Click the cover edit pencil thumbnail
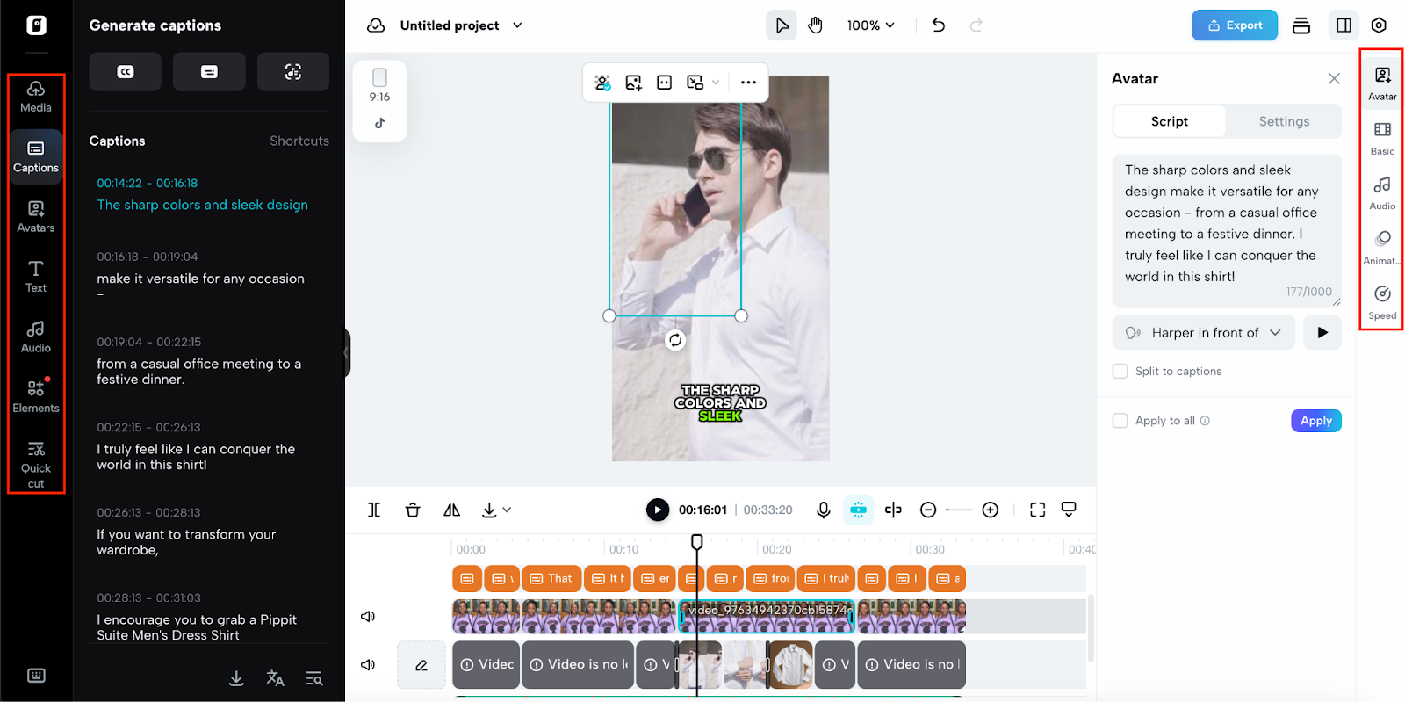The width and height of the screenshot is (1405, 702). pyautogui.click(x=421, y=665)
